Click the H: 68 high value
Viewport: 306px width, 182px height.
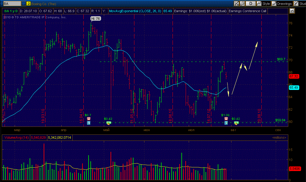(58, 11)
